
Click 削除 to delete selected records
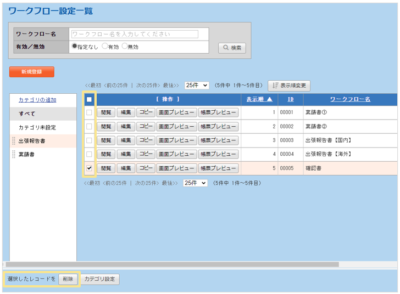tap(66, 279)
